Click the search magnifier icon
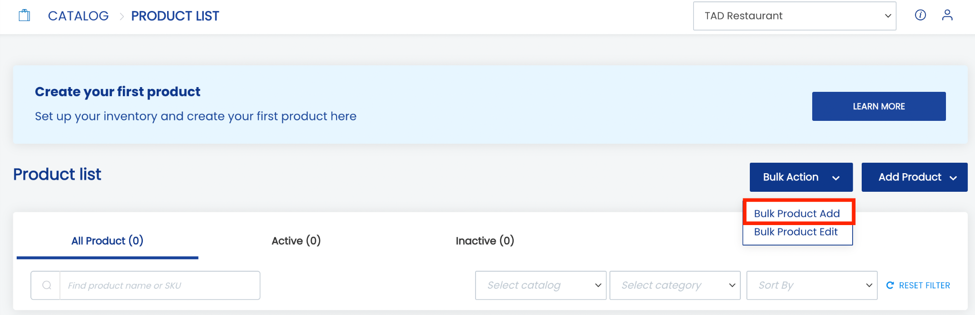This screenshot has width=975, height=315. pyautogui.click(x=47, y=285)
